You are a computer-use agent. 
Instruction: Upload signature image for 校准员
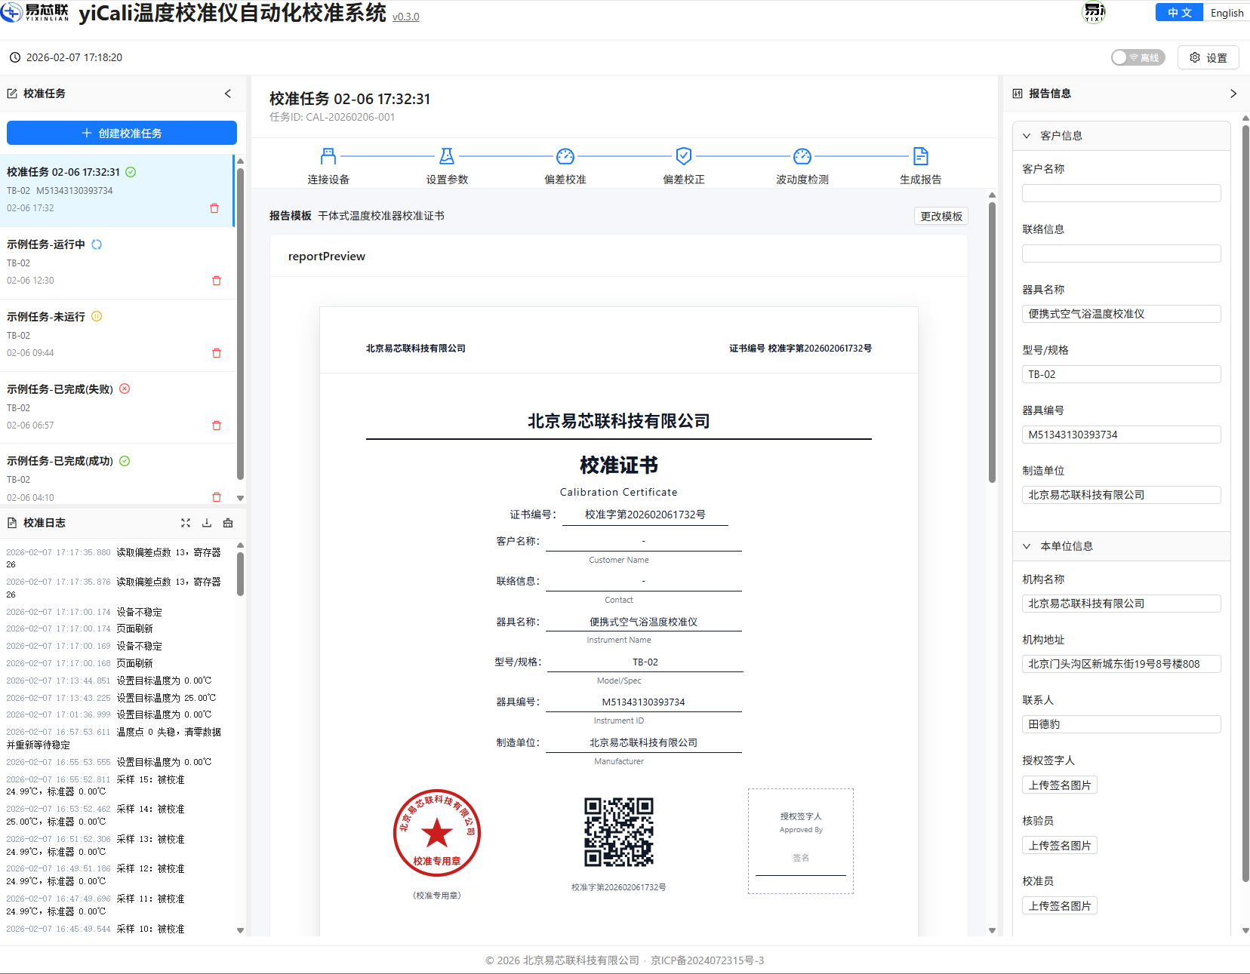(1060, 905)
